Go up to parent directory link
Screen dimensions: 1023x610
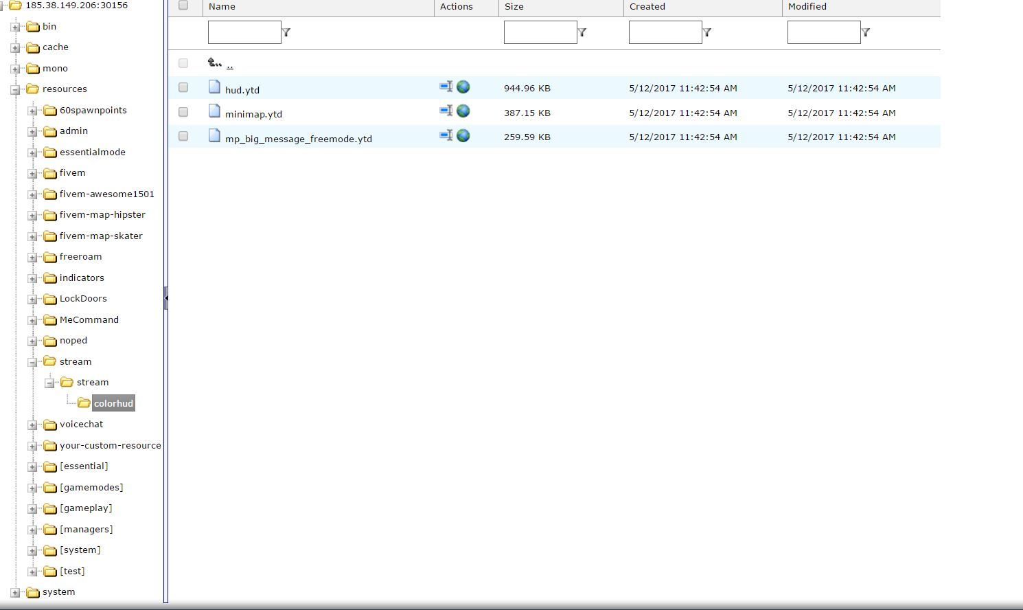(229, 65)
